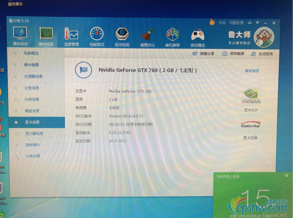
Task: Click the skin/upload icon in title bar
Action: pyautogui.click(x=250, y=23)
